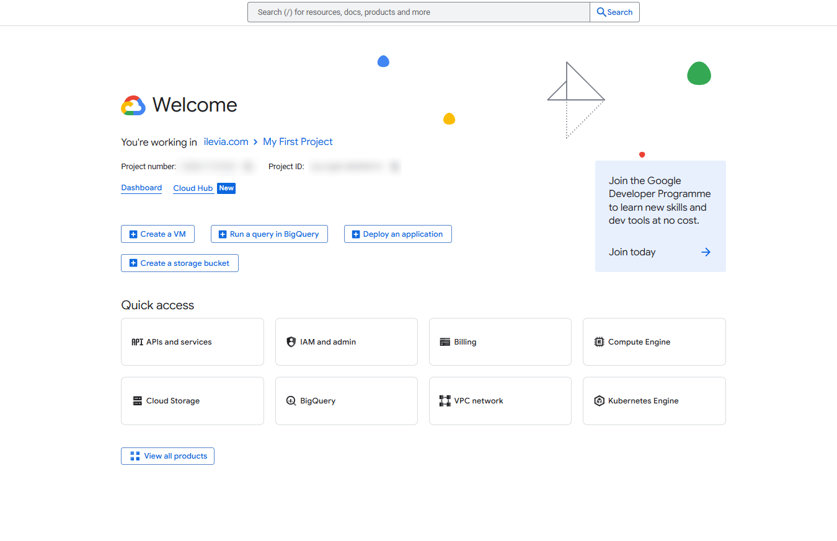This screenshot has height=541, width=837.
Task: Click the Create a VM button
Action: click(x=157, y=234)
